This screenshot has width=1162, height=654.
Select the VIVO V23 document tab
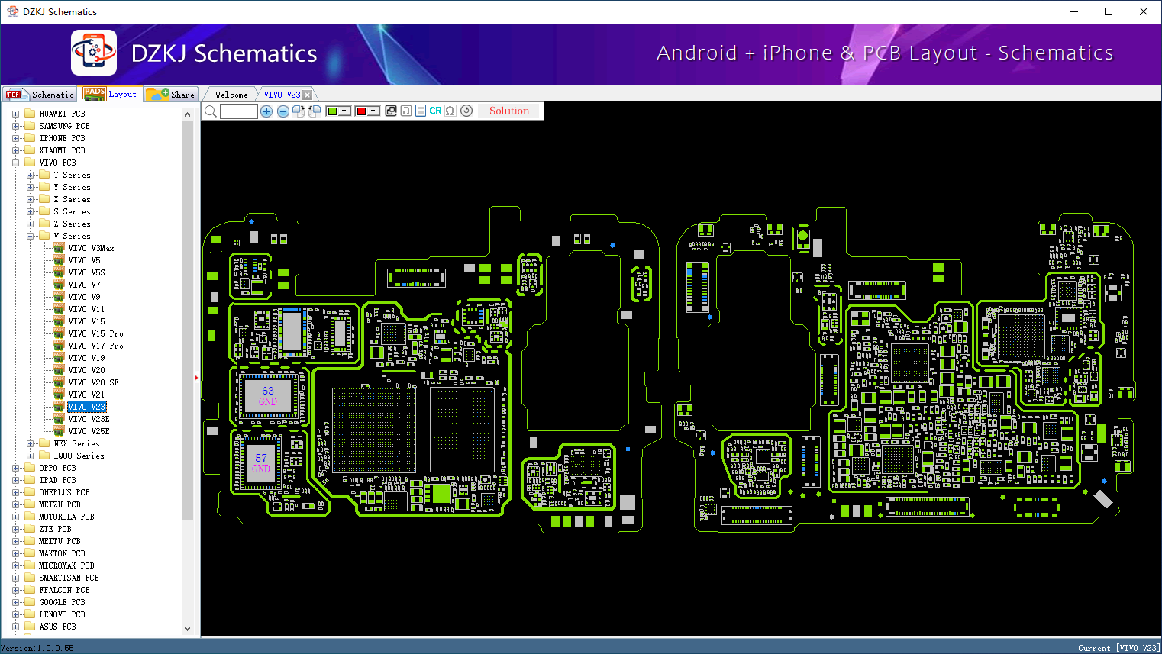point(282,95)
